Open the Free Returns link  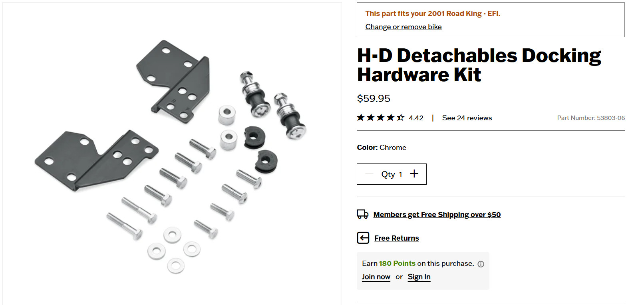(397, 238)
